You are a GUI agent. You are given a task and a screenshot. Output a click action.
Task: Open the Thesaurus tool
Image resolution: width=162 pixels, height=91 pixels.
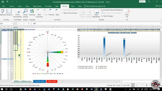pos(9,12)
